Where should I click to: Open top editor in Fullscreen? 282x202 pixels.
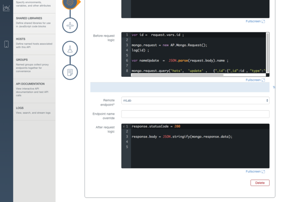click(255, 21)
